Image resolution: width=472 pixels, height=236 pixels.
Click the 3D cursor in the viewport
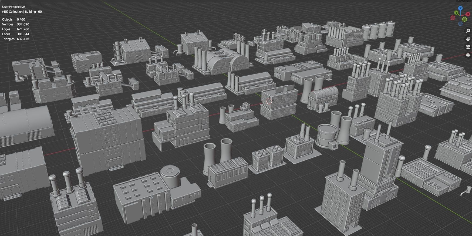(x=269, y=102)
